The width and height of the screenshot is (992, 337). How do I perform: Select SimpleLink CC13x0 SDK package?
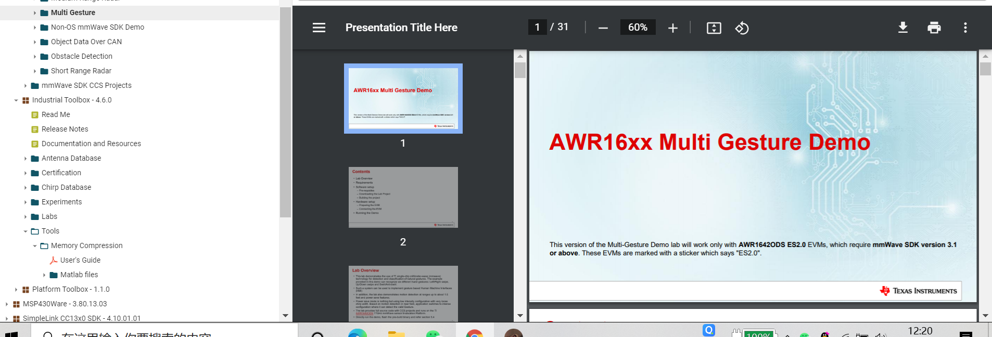pyautogui.click(x=82, y=318)
